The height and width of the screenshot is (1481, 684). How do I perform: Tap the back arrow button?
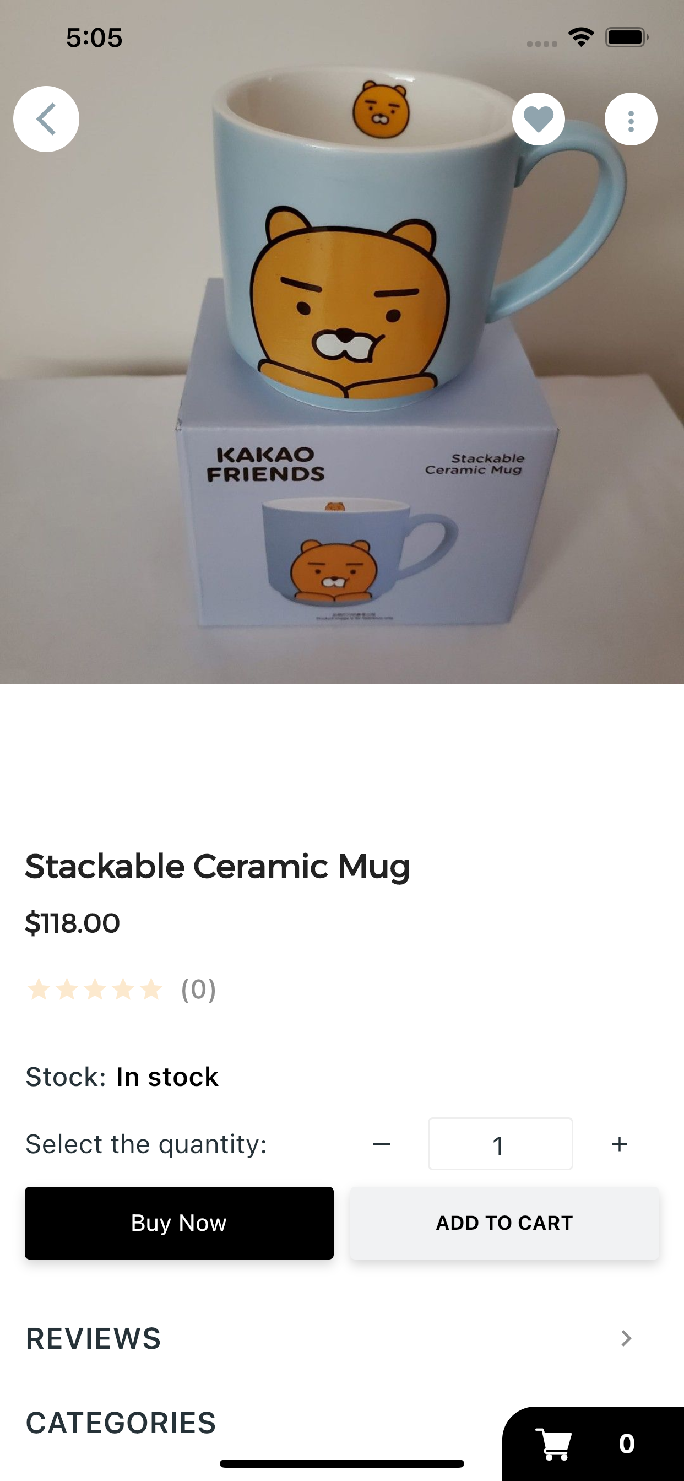pyautogui.click(x=46, y=119)
